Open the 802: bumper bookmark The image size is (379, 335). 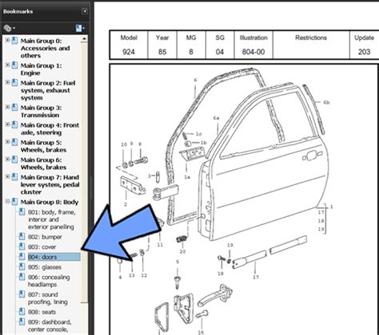pos(45,237)
